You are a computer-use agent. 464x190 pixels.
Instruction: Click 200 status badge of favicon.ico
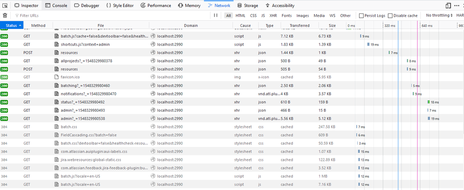(x=4, y=77)
